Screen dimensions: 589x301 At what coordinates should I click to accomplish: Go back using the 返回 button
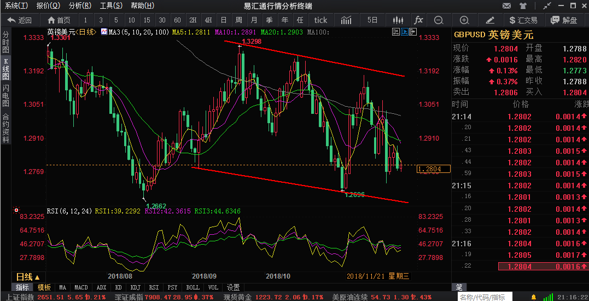coord(20,20)
